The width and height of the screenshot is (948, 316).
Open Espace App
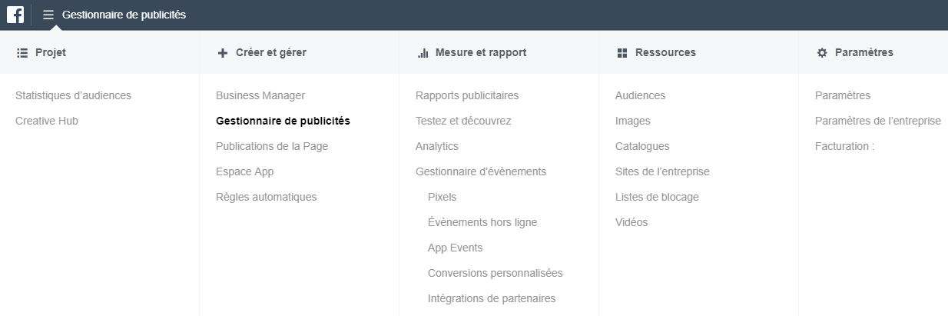click(x=244, y=171)
